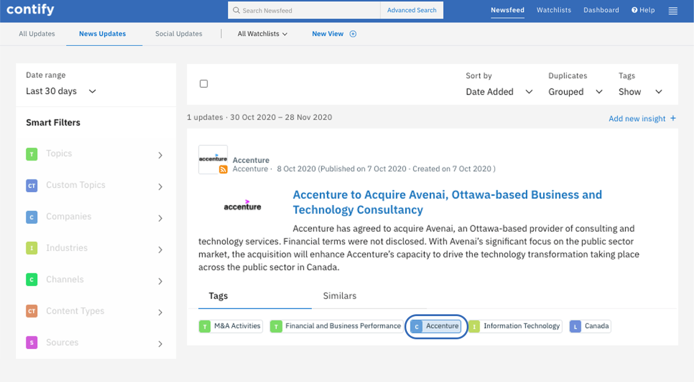Image resolution: width=694 pixels, height=382 pixels.
Task: Click the RSS feed icon under Accenture logo
Action: (223, 169)
